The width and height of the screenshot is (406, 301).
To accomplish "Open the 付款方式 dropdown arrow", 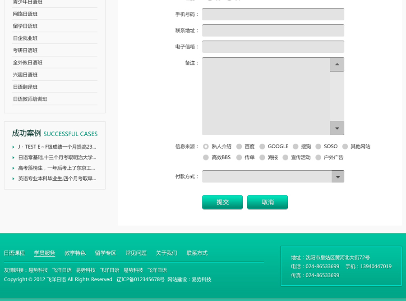I will pos(337,177).
